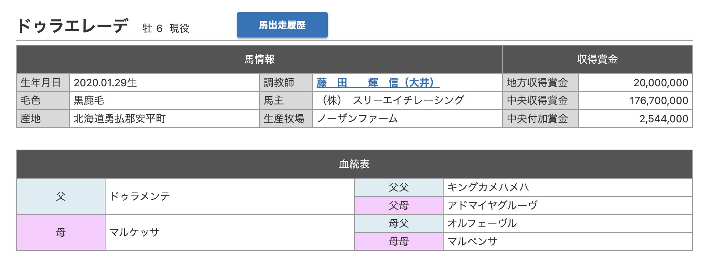Viewport: 706px width, 265px height.
Task: Click damsire オルフェーヴル cell
Action: tap(482, 223)
